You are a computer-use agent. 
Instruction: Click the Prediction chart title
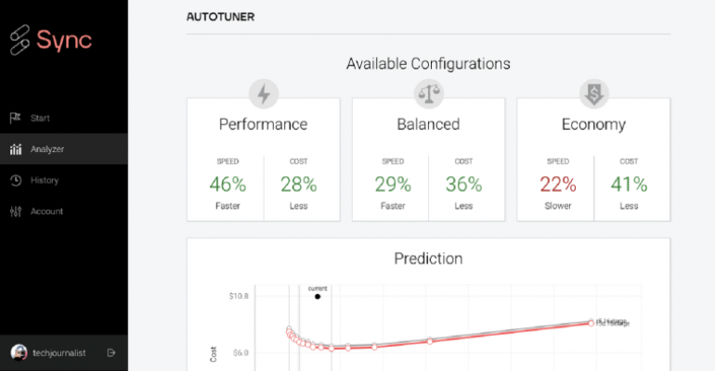coord(428,259)
